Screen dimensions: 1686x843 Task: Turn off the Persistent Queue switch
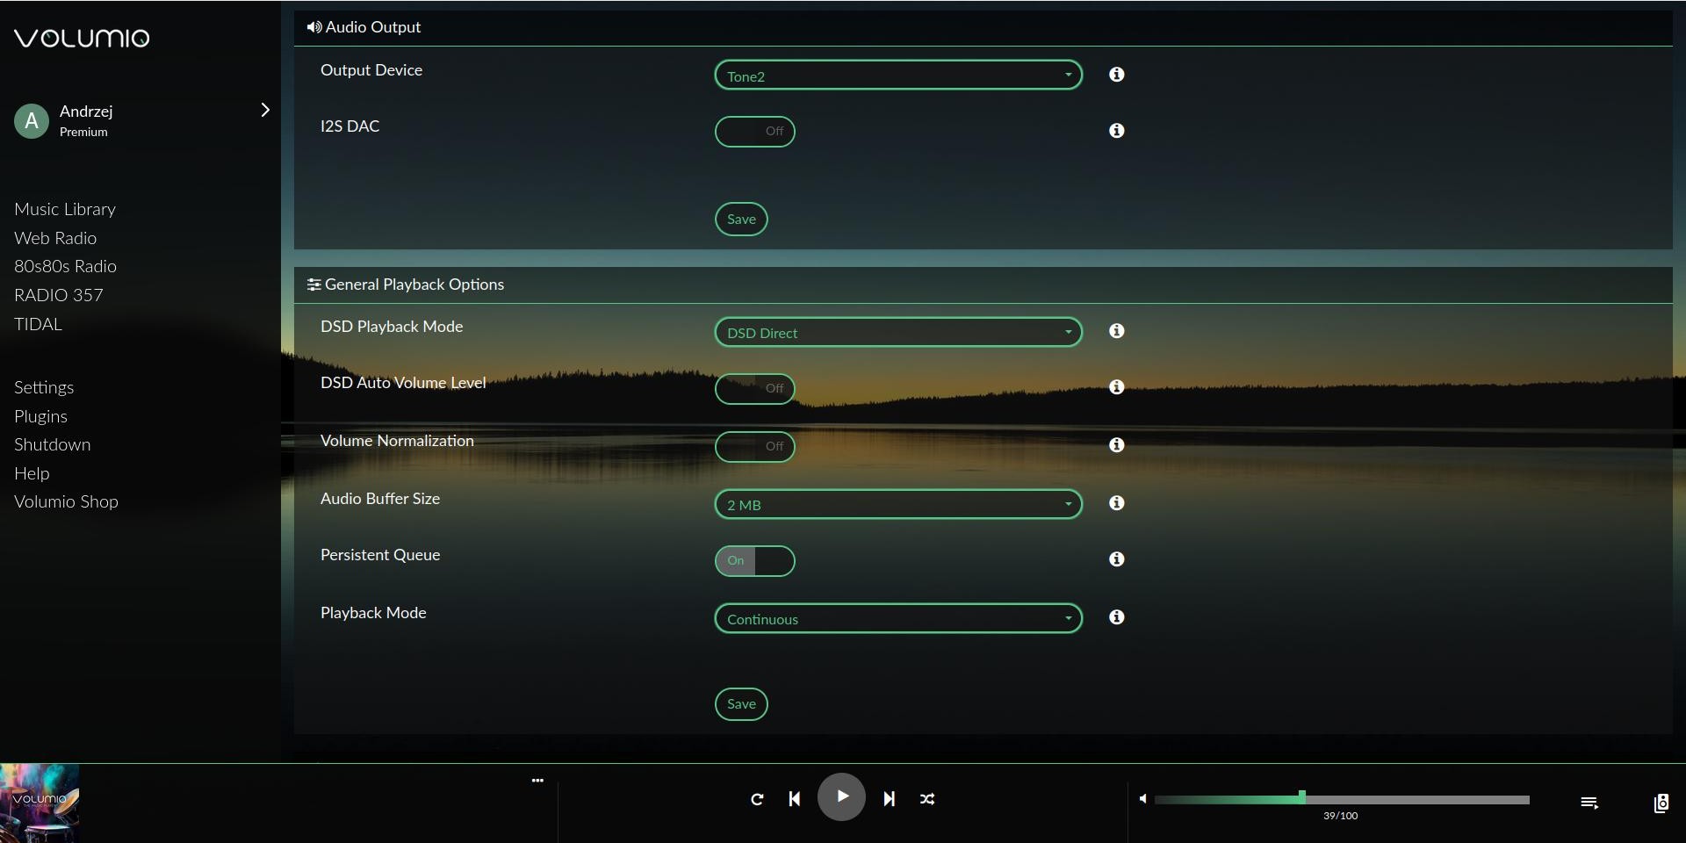click(x=754, y=561)
